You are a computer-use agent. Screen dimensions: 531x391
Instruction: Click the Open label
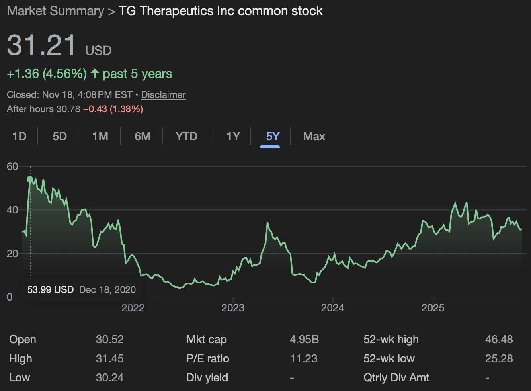click(23, 340)
